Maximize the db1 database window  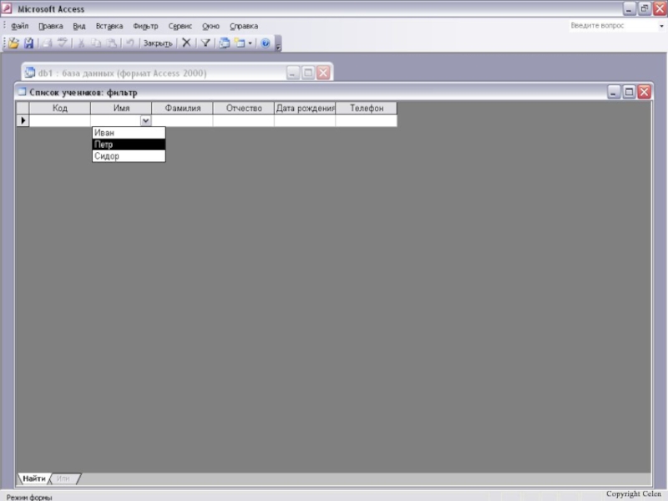point(308,73)
